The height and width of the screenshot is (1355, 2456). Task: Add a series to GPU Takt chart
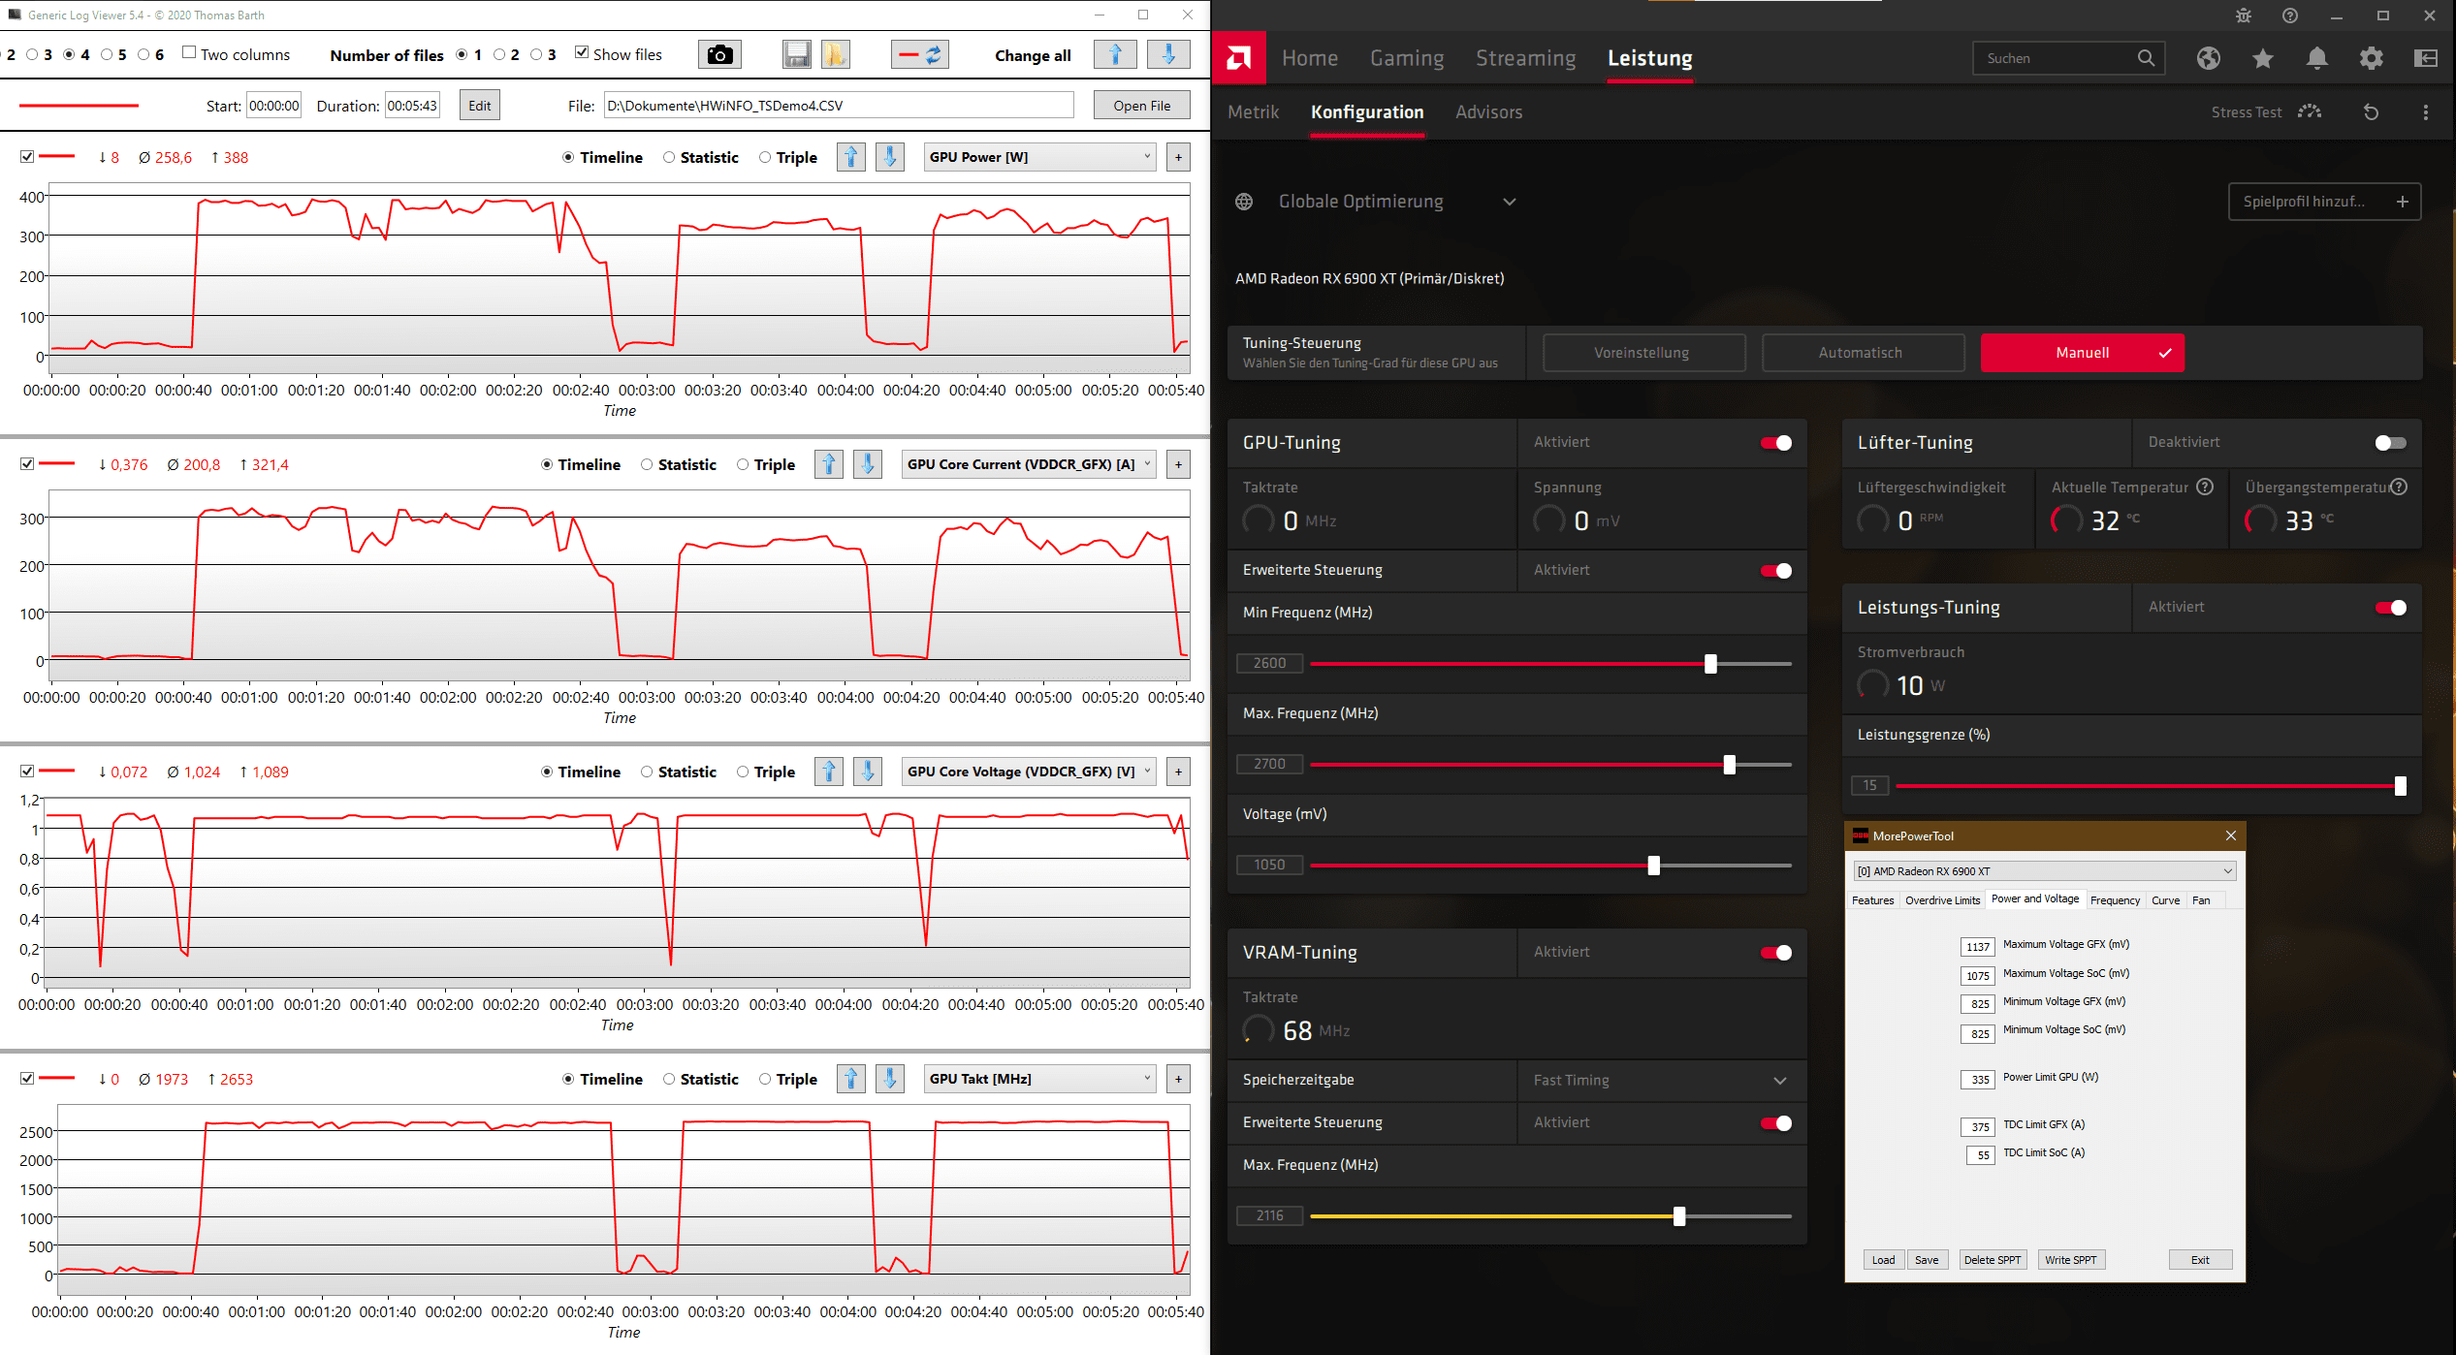pos(1178,1079)
